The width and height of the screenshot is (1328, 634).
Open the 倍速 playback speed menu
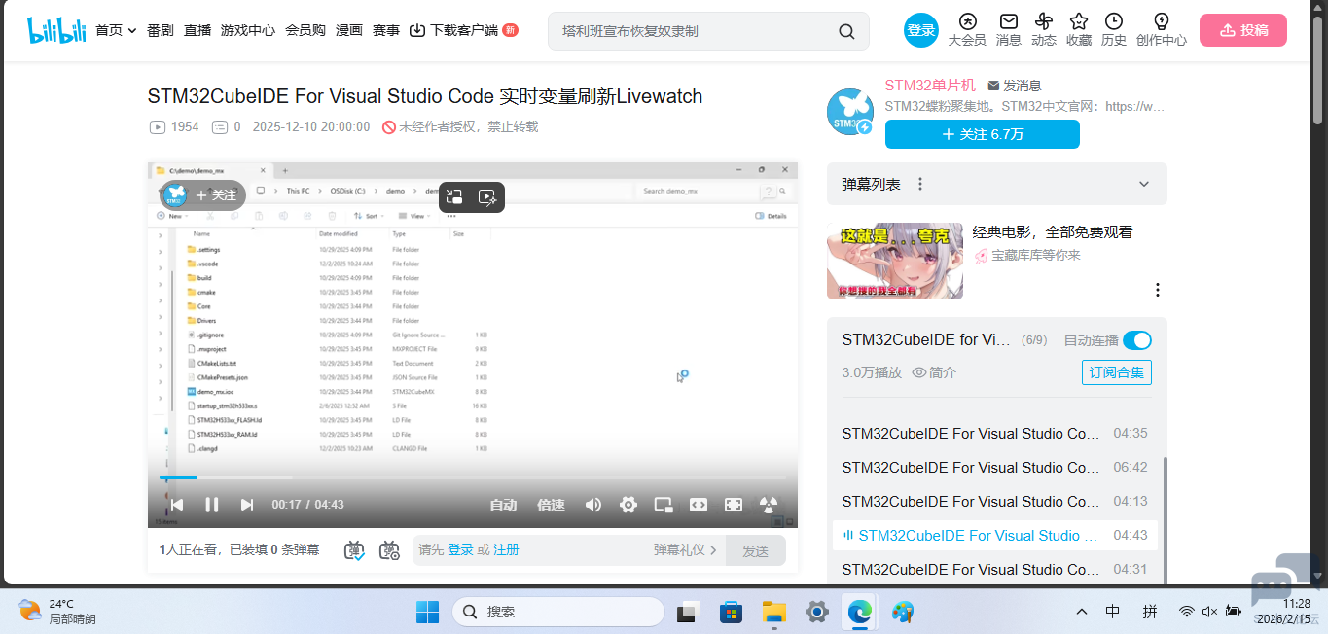(550, 504)
